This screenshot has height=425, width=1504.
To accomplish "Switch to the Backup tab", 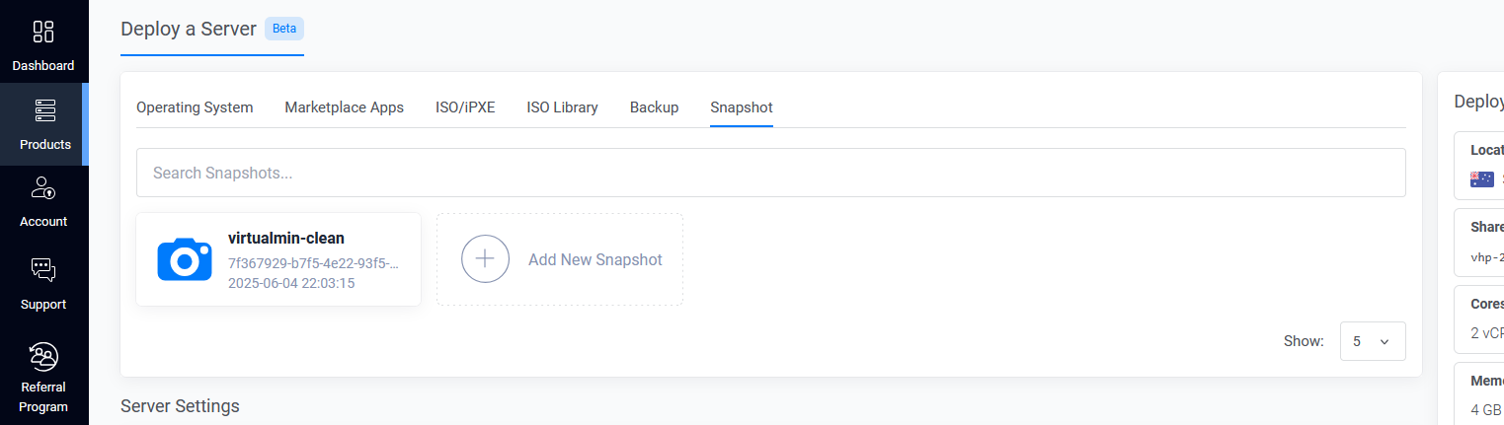I will point(654,107).
